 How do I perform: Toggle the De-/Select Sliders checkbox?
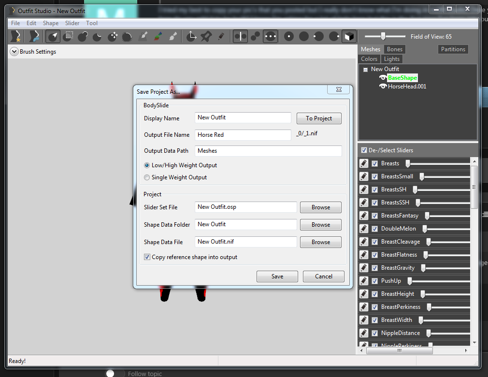click(x=364, y=150)
